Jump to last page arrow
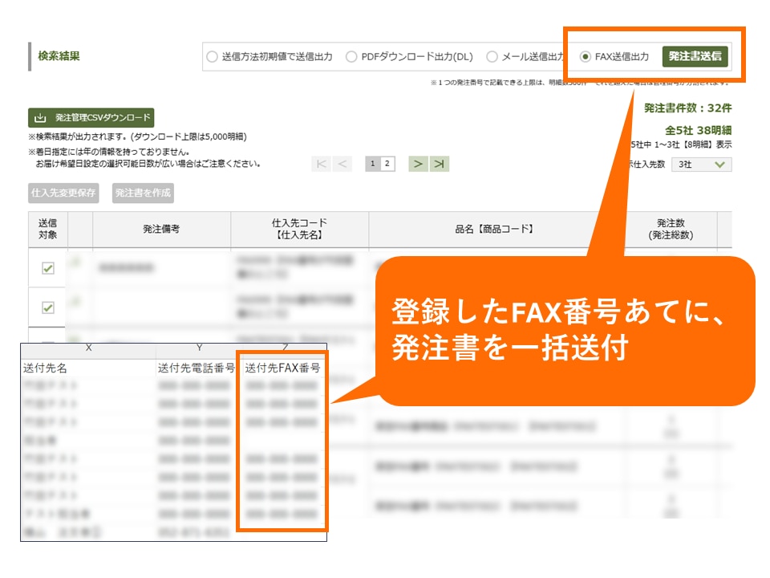This screenshot has width=770, height=578. pos(439,165)
